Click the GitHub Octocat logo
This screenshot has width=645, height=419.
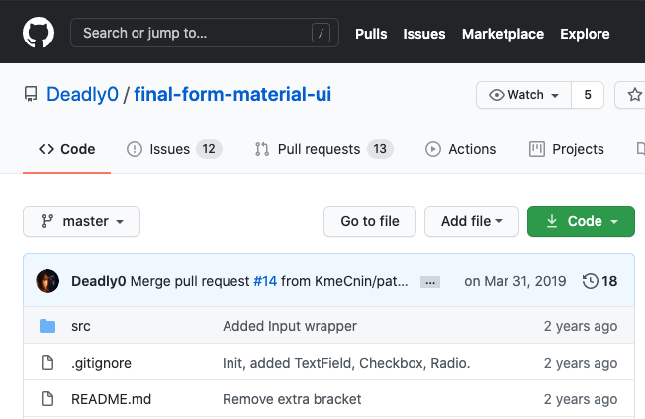pyautogui.click(x=39, y=33)
